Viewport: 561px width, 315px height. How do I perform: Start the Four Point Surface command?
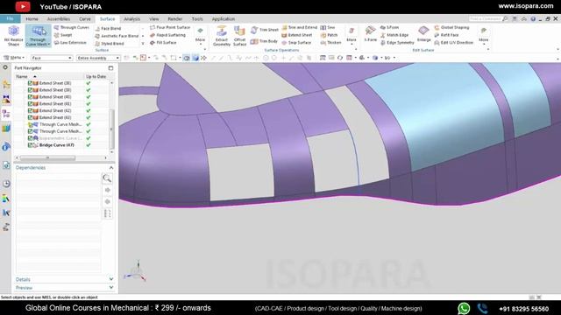pos(170,27)
